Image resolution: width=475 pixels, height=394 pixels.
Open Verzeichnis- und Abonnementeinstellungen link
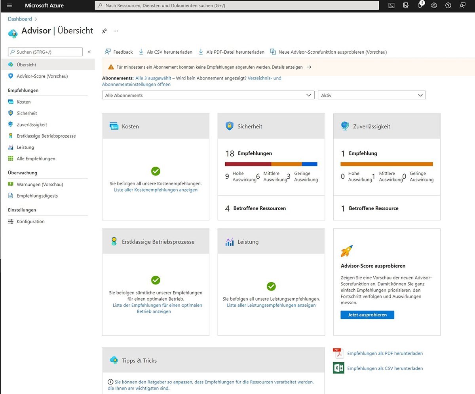[192, 81]
